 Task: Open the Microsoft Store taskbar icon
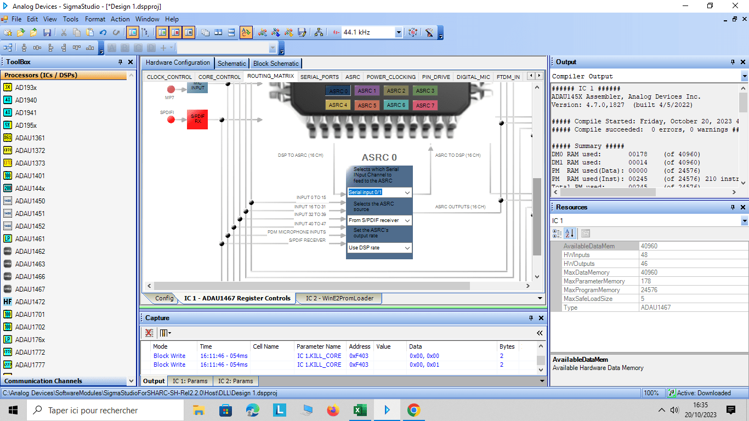point(225,410)
